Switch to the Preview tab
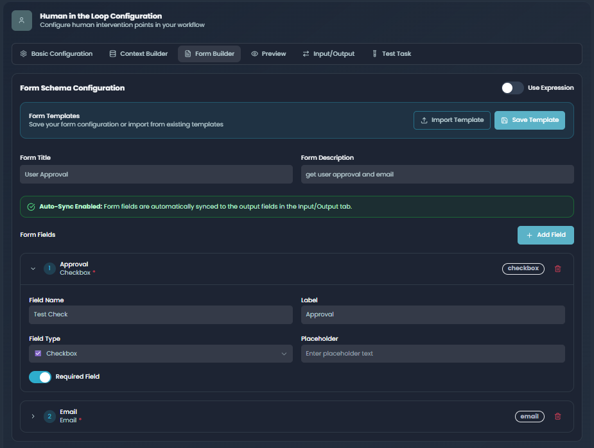 (x=268, y=54)
